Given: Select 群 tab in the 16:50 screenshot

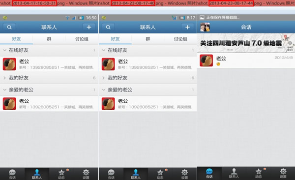Looking at the screenshot, I should click(49, 39).
